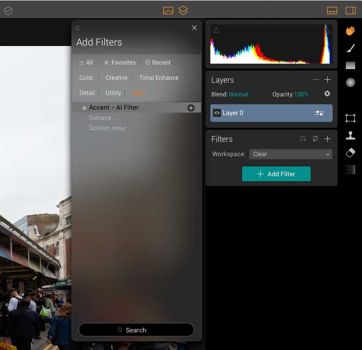This screenshot has height=350, width=362.
Task: Select the Radial mask tool
Action: coord(350,82)
